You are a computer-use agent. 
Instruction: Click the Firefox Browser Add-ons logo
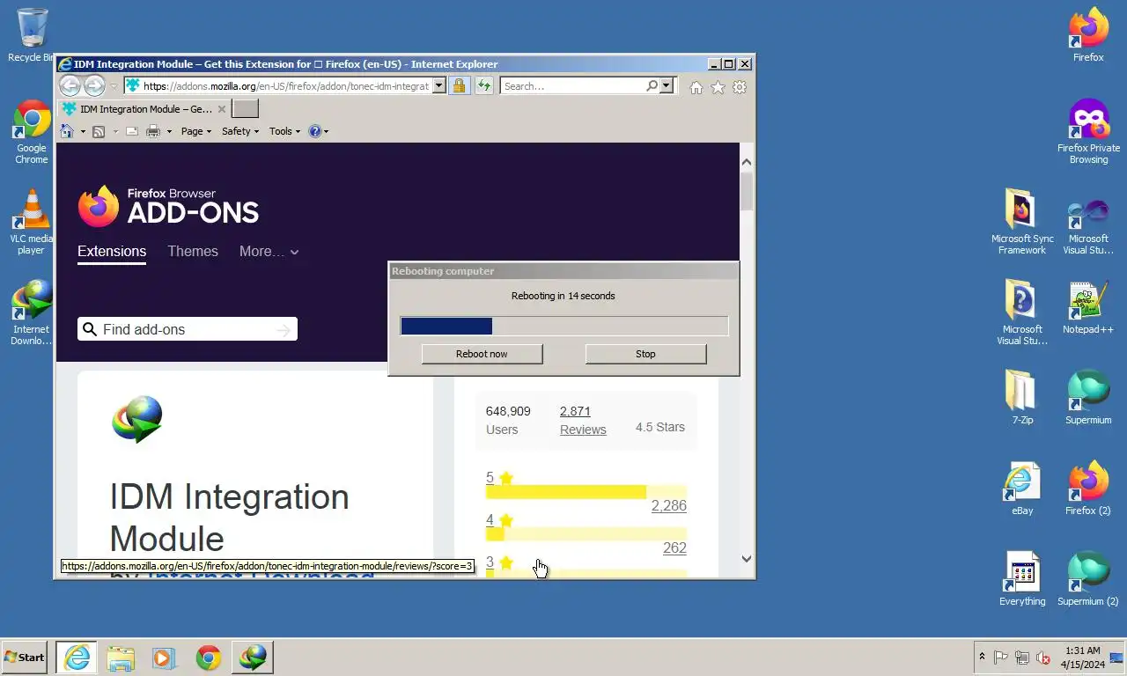[x=168, y=207]
